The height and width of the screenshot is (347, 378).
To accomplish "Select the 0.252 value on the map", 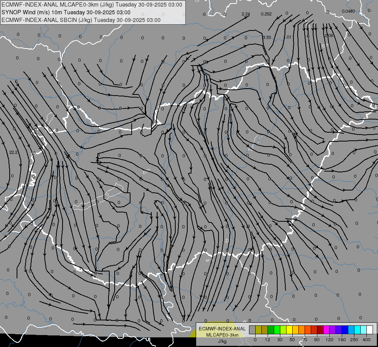I will pyautogui.click(x=266, y=14).
